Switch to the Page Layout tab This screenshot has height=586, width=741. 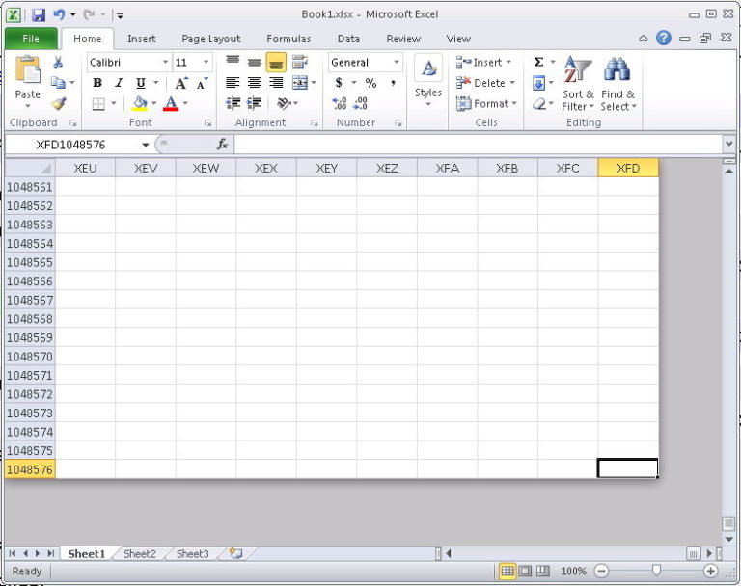coord(211,39)
